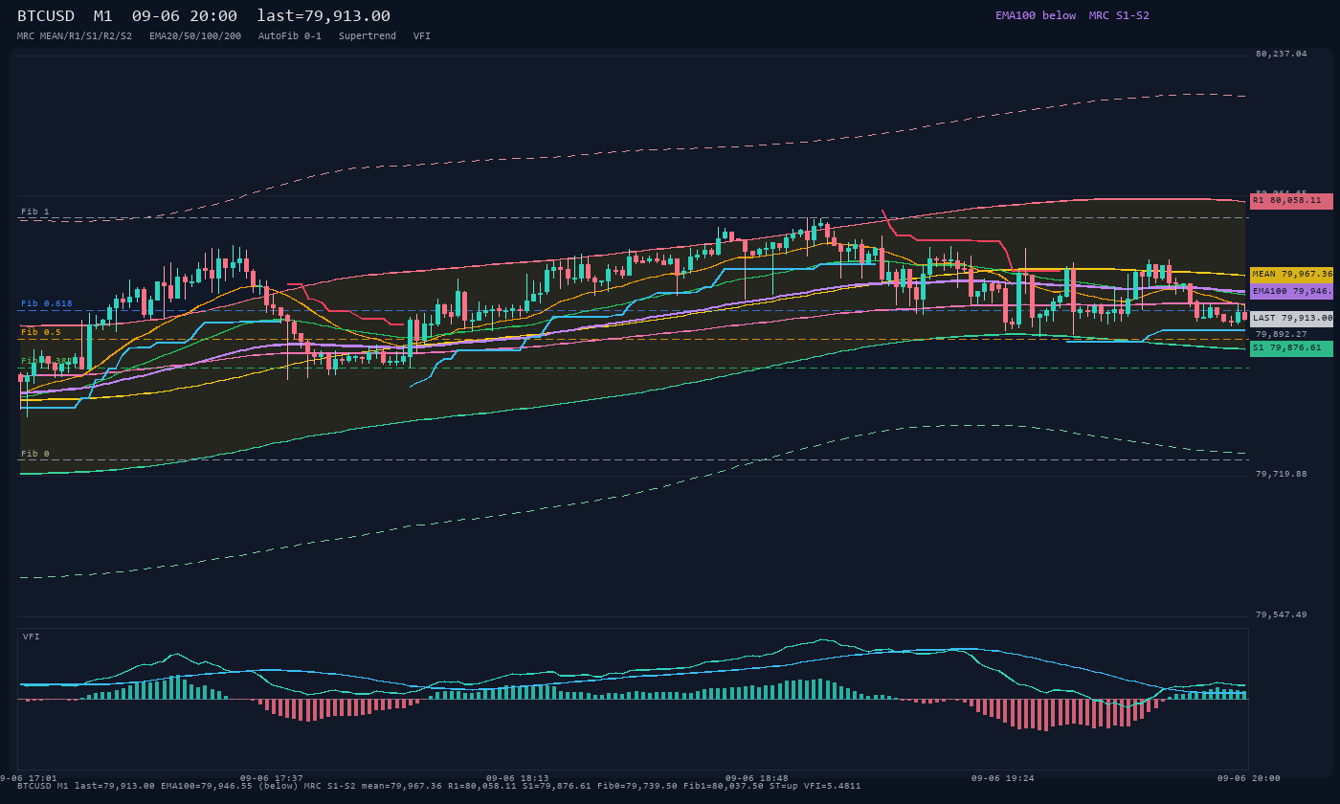Screen dimensions: 1340x804
Task: Click the purple EMA100 price tag
Action: pos(1291,291)
